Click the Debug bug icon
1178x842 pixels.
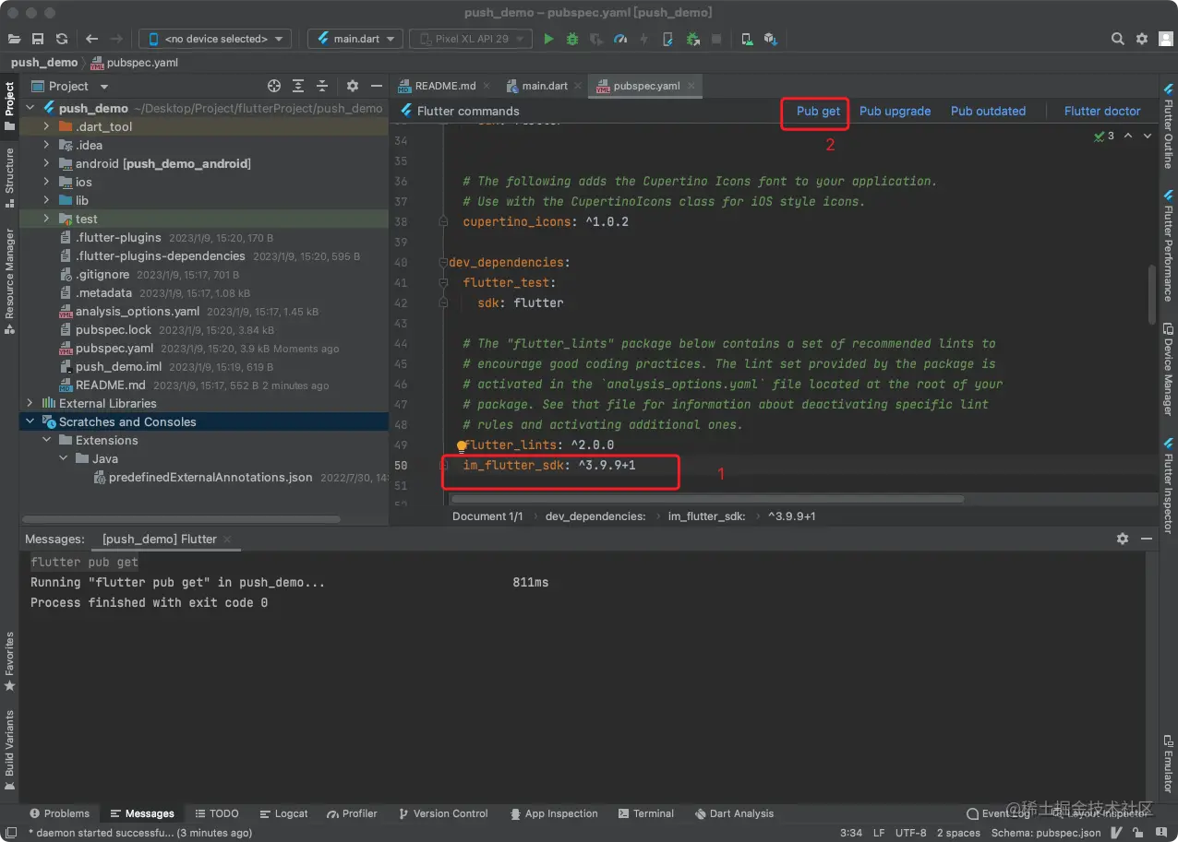pos(572,39)
